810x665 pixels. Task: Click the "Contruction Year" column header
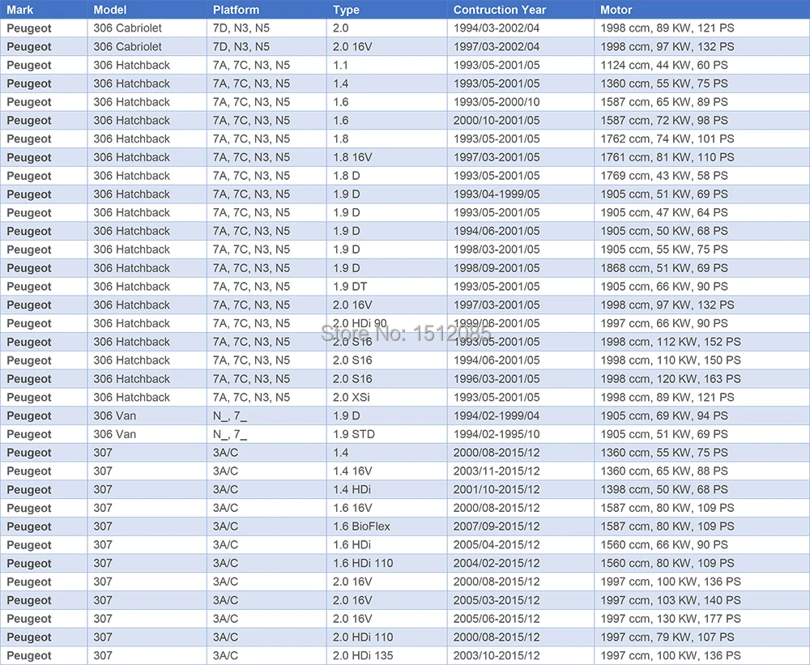(521, 9)
